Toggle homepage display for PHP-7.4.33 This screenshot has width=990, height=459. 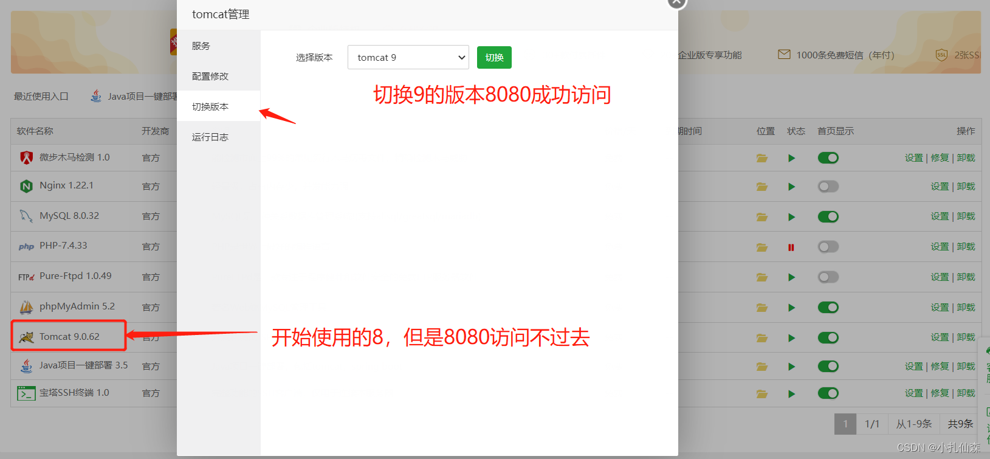[x=828, y=247]
